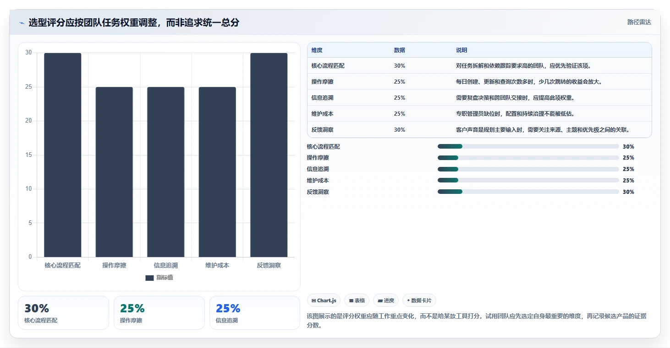The height and width of the screenshot is (348, 670).
Task: Click the 核心流程匹配 chart bar
Action: [x=62, y=155]
